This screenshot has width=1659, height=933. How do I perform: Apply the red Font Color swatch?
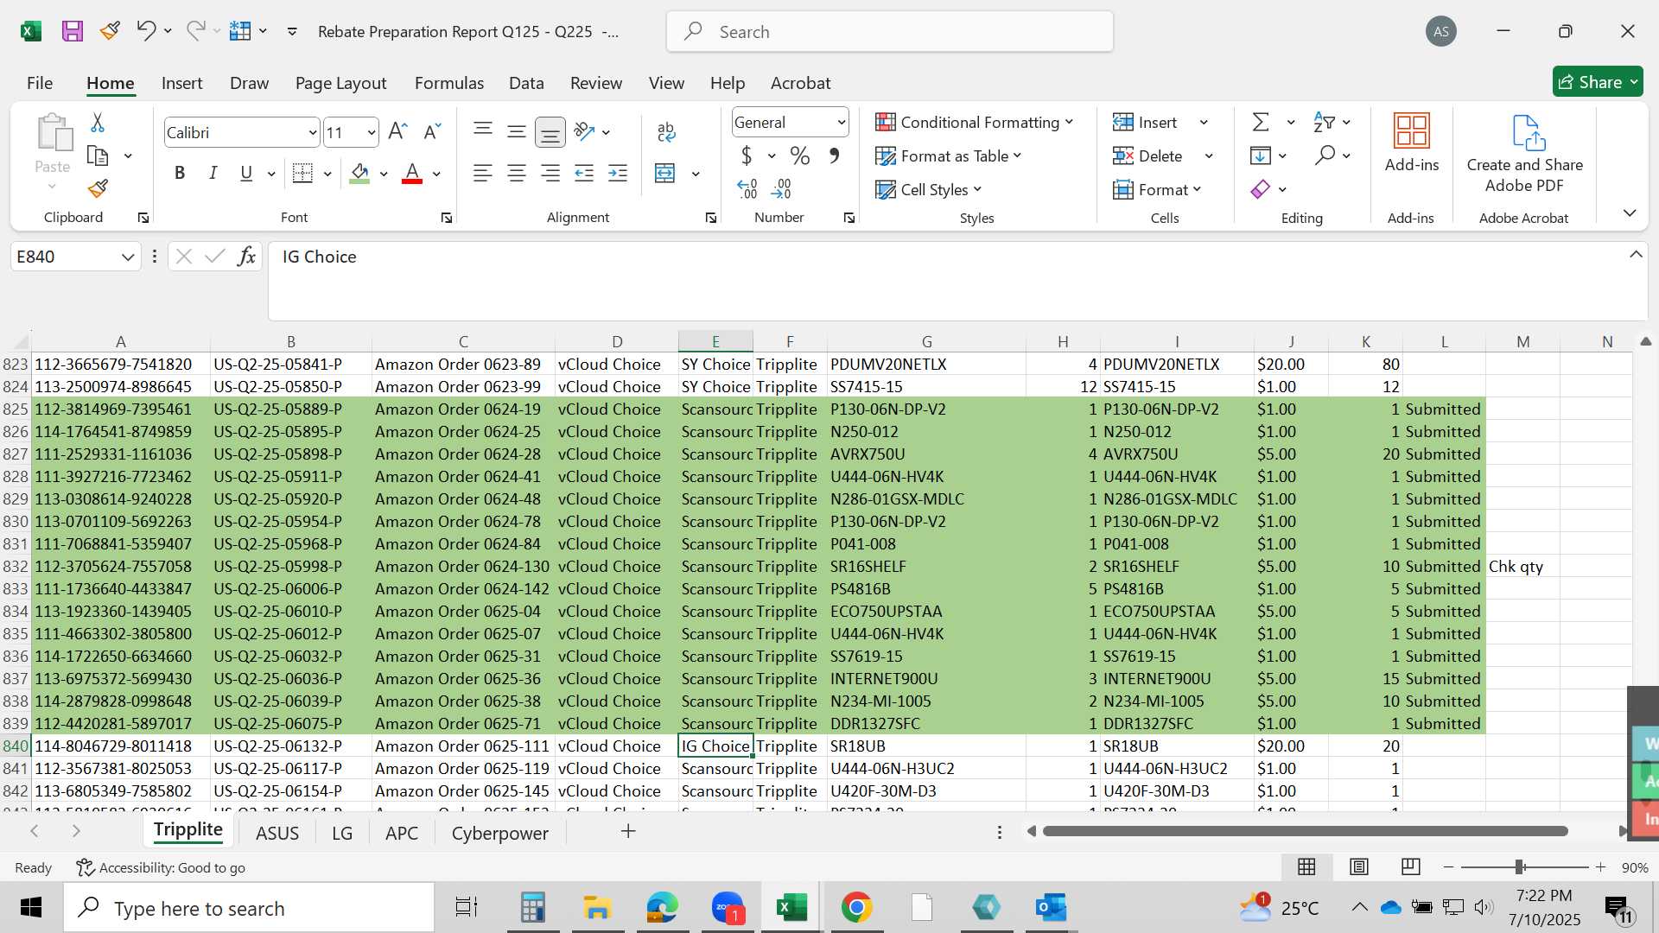coord(412,174)
